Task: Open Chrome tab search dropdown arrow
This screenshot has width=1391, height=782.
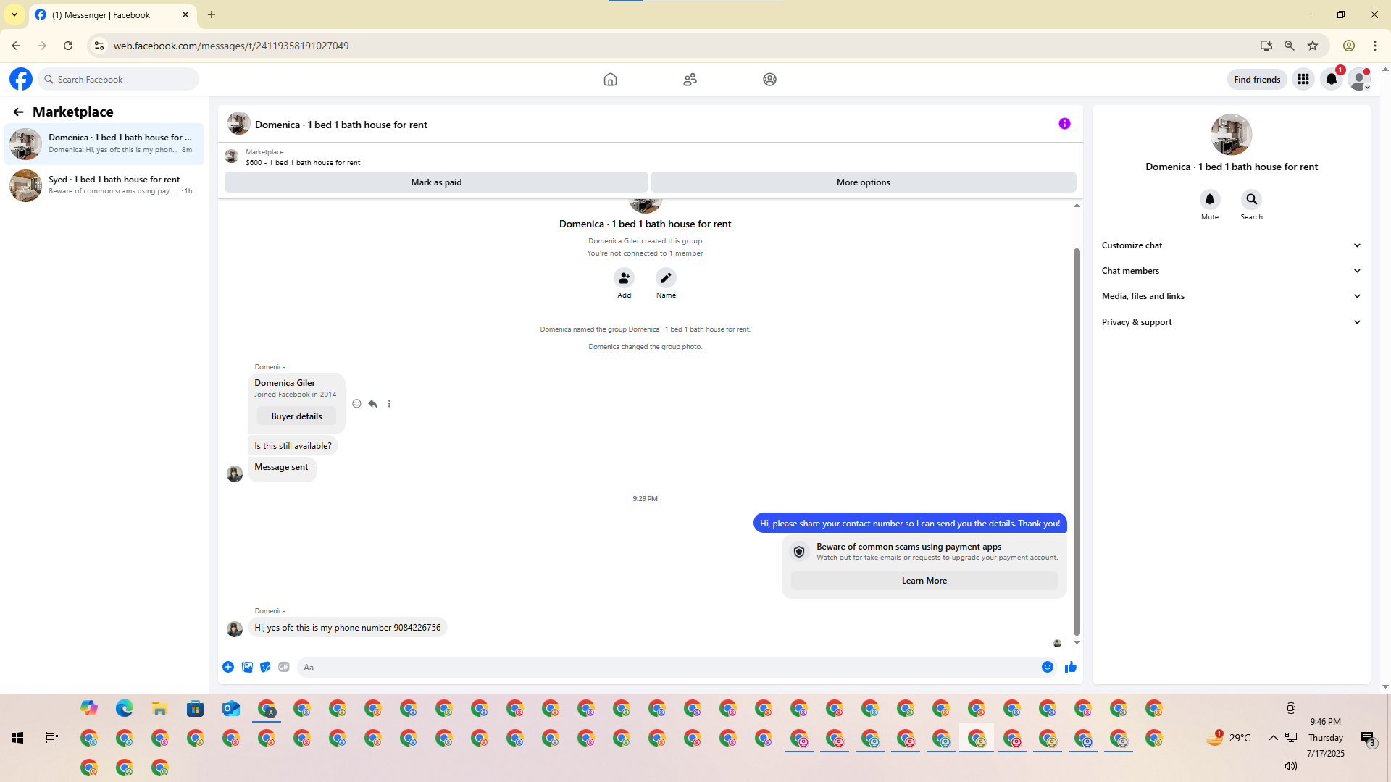Action: (x=14, y=14)
